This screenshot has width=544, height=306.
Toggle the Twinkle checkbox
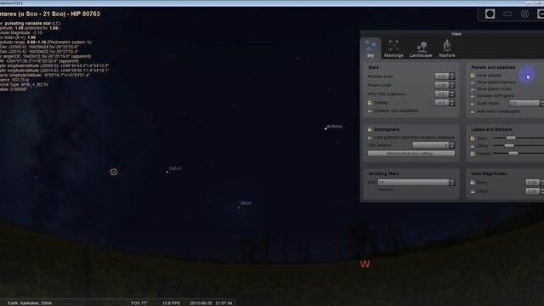[x=370, y=103]
